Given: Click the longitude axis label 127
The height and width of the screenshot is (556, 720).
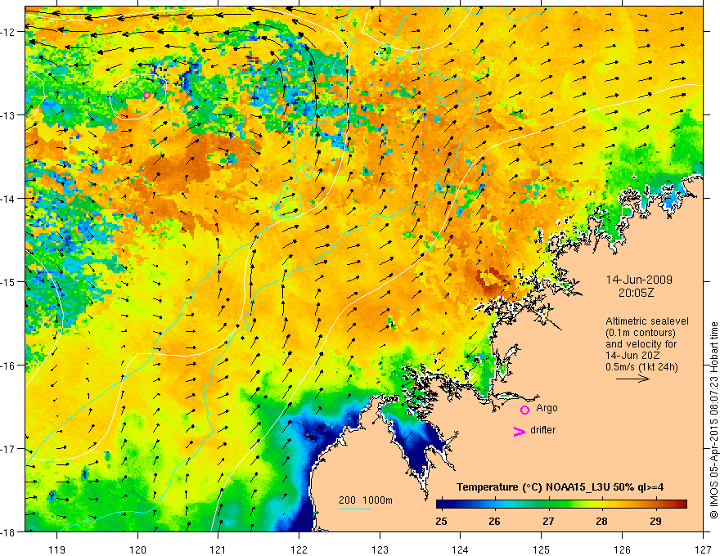Looking at the screenshot, I should click(x=703, y=549).
